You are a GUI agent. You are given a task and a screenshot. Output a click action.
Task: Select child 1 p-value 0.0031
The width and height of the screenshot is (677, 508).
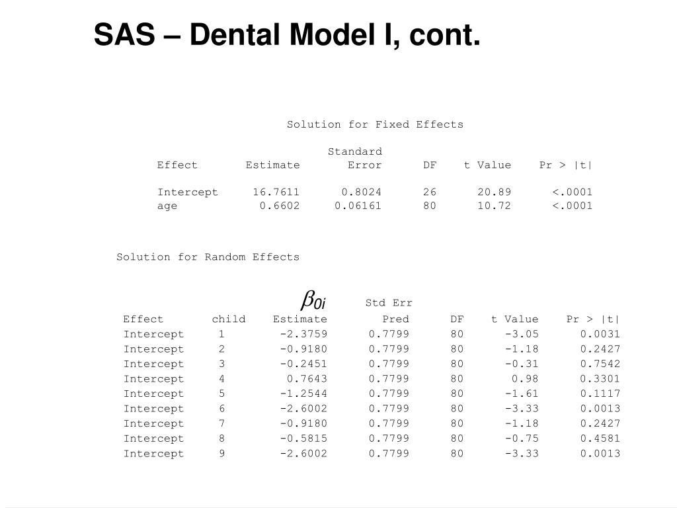click(x=600, y=334)
